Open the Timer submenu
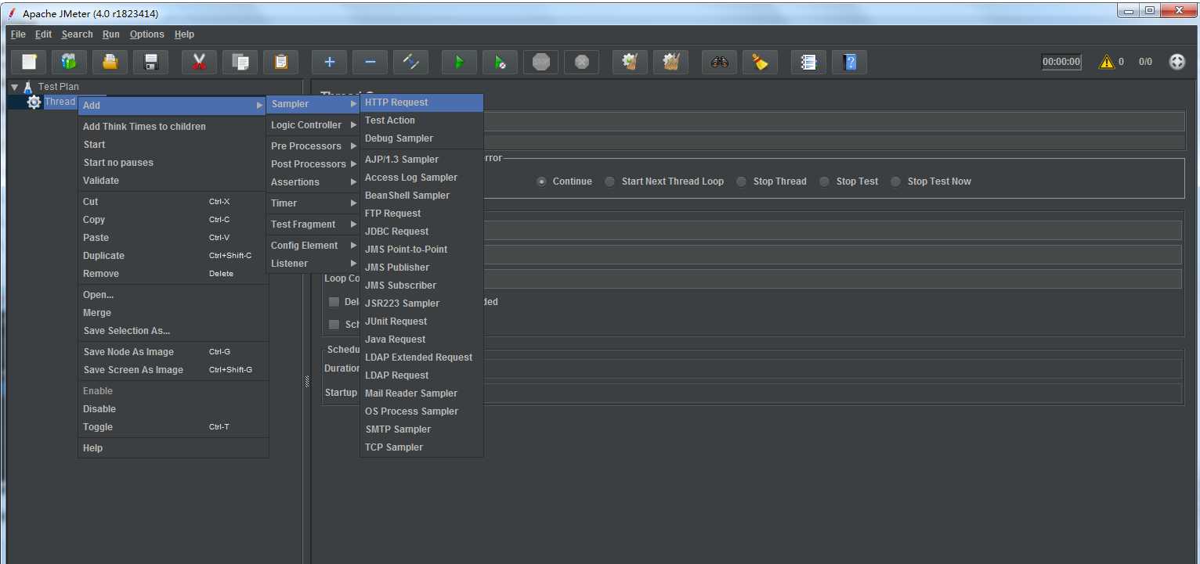The height and width of the screenshot is (564, 1200). [313, 203]
